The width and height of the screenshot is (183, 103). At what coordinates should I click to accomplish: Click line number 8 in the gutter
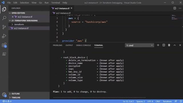(x=57, y=37)
